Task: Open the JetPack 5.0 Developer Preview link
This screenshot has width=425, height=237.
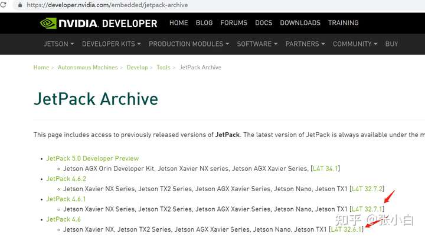Action: (x=93, y=158)
